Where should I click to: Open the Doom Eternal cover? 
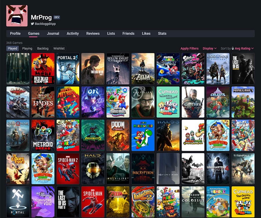[118, 135]
